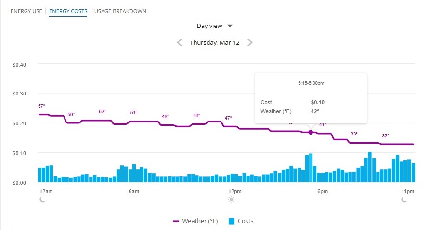Click the 57° temperature label
Viewport: 429px width, 230px height.
41,106
